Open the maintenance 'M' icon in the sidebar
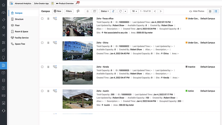Image resolution: width=222 pixels, height=125 pixels. tap(3, 103)
